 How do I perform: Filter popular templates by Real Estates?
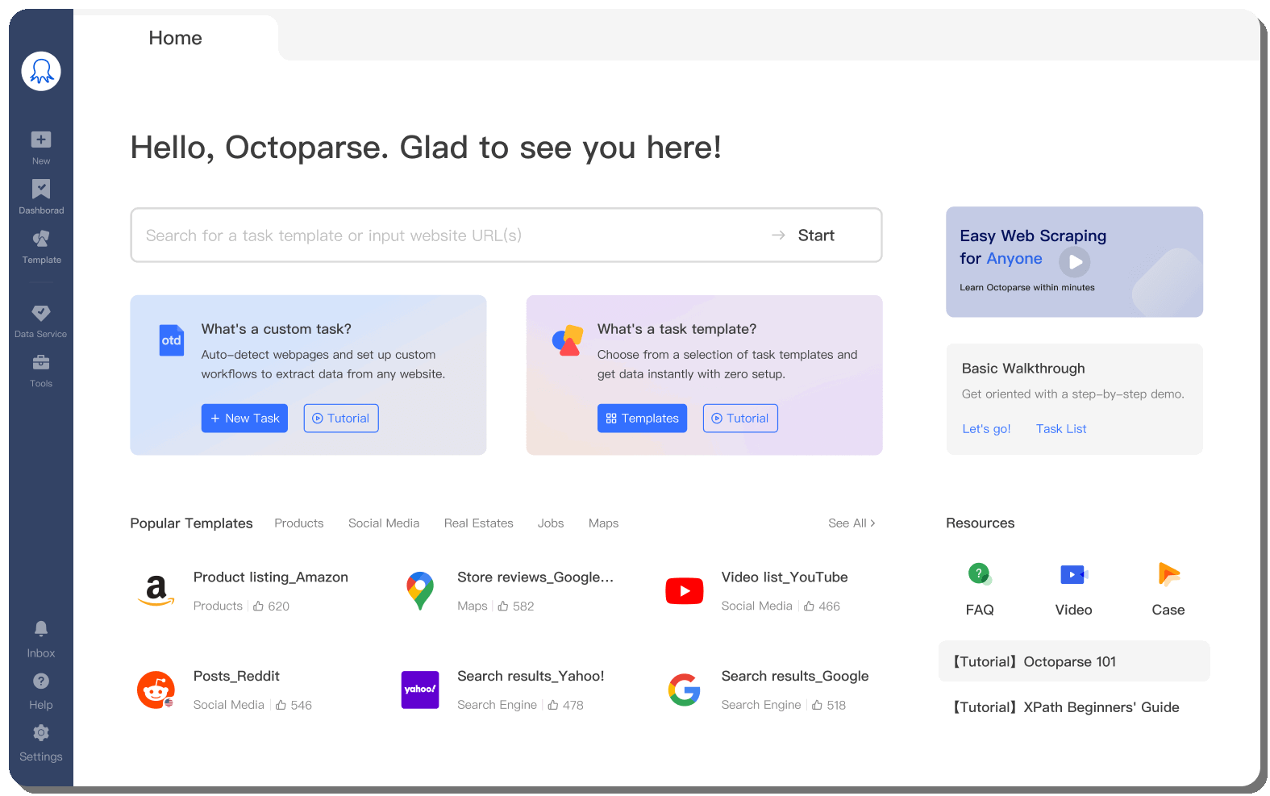(x=479, y=523)
